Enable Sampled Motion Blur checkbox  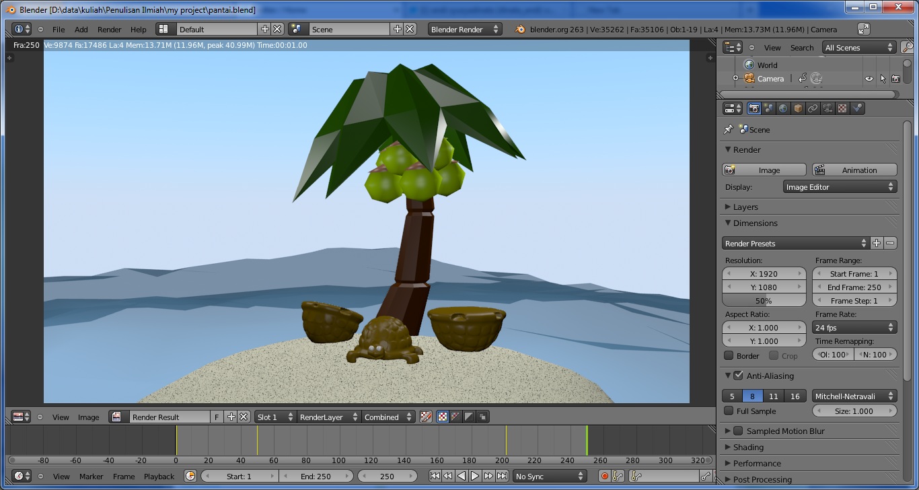[739, 431]
